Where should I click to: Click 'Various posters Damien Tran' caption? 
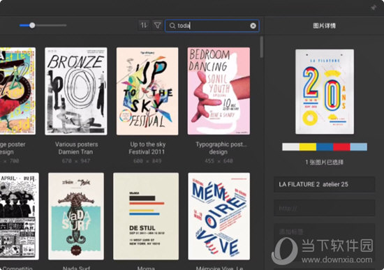76,148
